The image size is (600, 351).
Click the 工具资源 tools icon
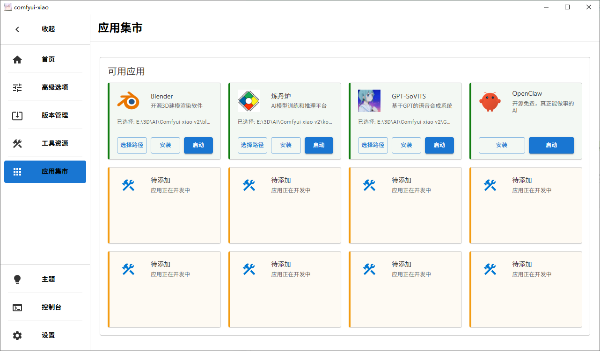[17, 143]
